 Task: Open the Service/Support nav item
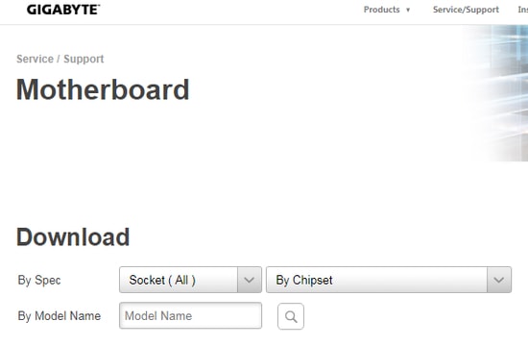point(466,10)
